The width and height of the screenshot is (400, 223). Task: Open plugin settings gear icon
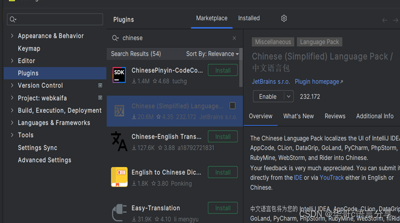[284, 18]
